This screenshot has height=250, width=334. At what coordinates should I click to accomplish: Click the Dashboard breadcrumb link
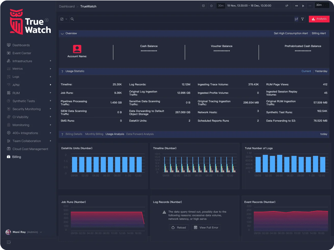(x=67, y=6)
